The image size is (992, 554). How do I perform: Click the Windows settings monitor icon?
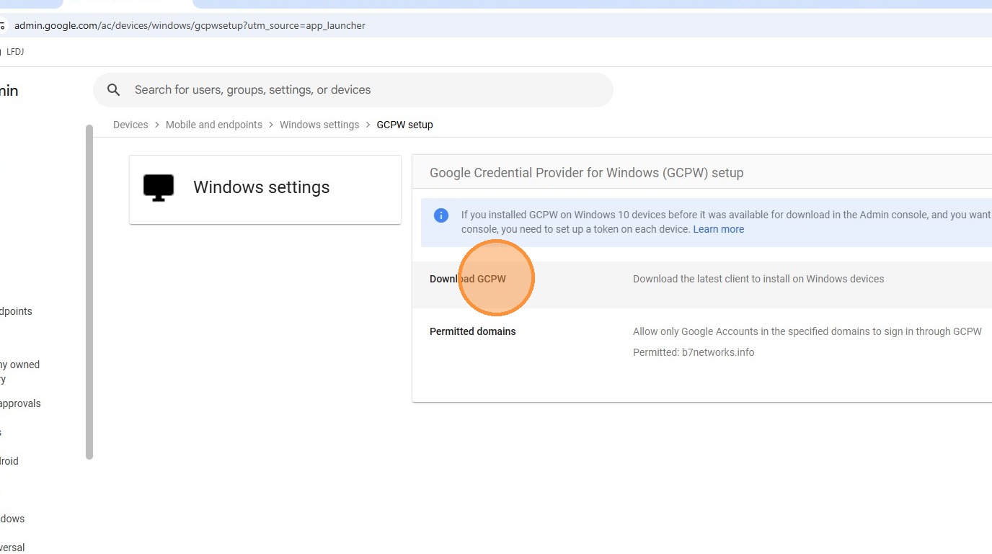pos(159,187)
